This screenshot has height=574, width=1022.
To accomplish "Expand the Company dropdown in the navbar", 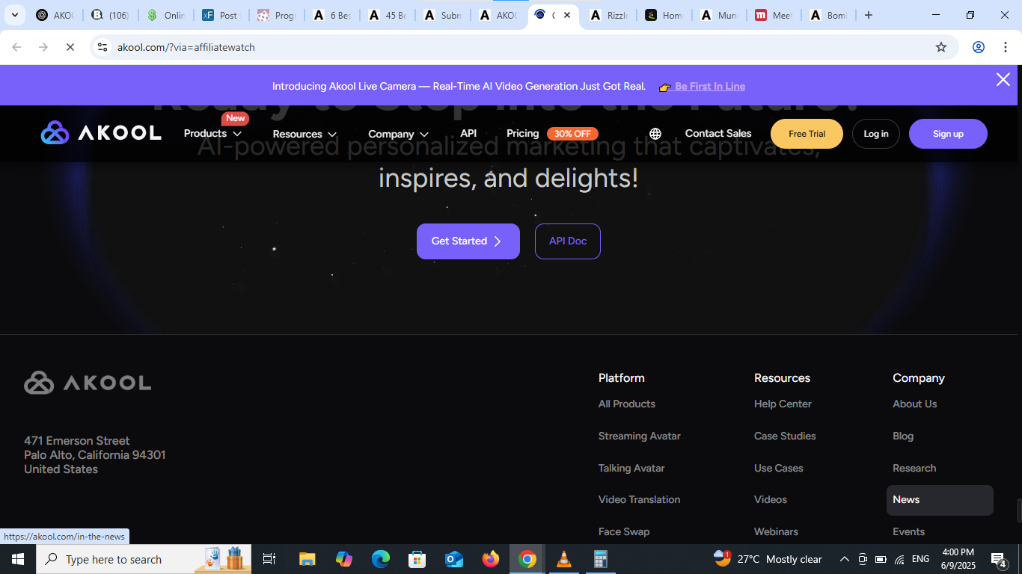I will pyautogui.click(x=398, y=135).
